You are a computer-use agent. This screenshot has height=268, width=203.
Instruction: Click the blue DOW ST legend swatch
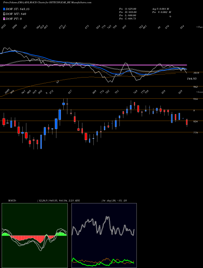pyautogui.click(x=4, y=9)
